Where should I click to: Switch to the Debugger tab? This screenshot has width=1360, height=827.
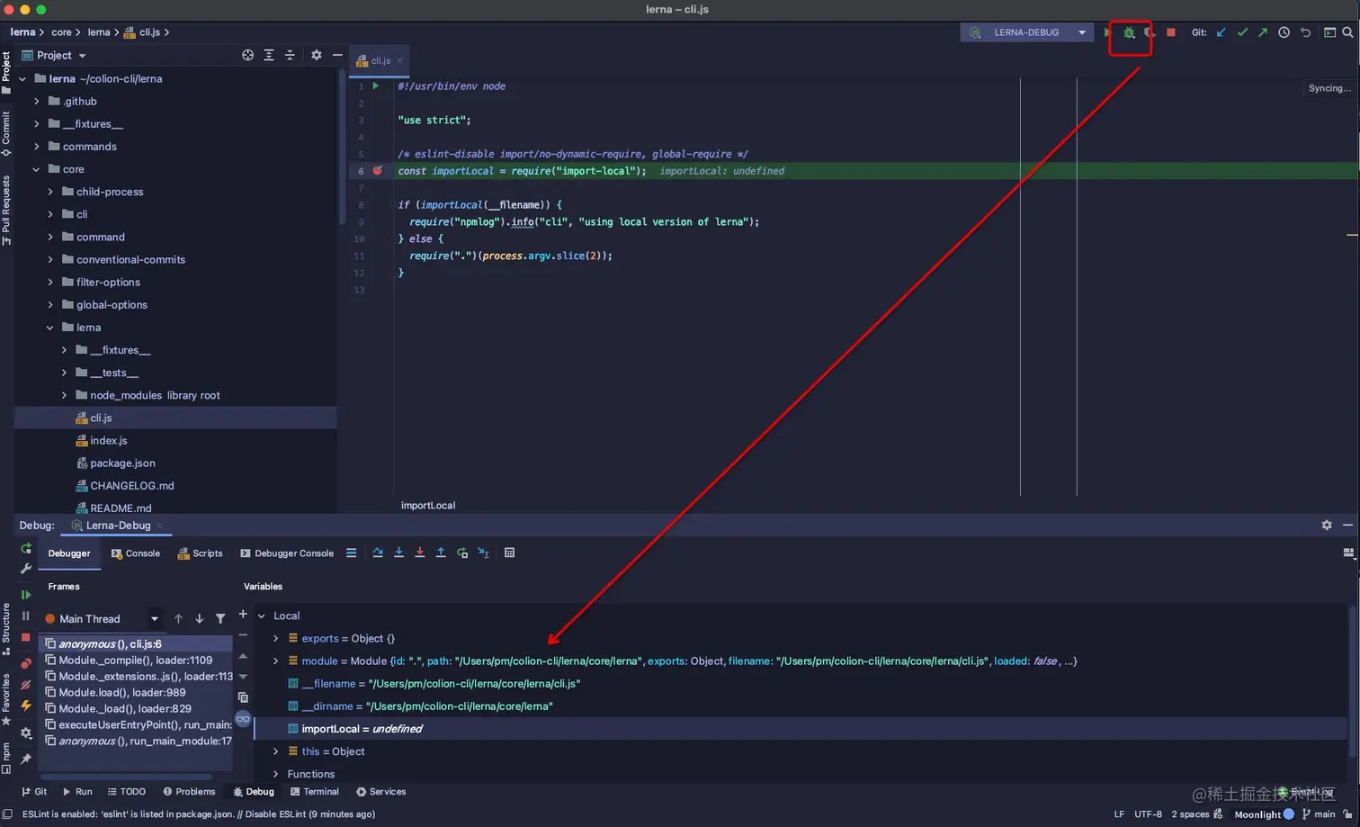pos(69,553)
